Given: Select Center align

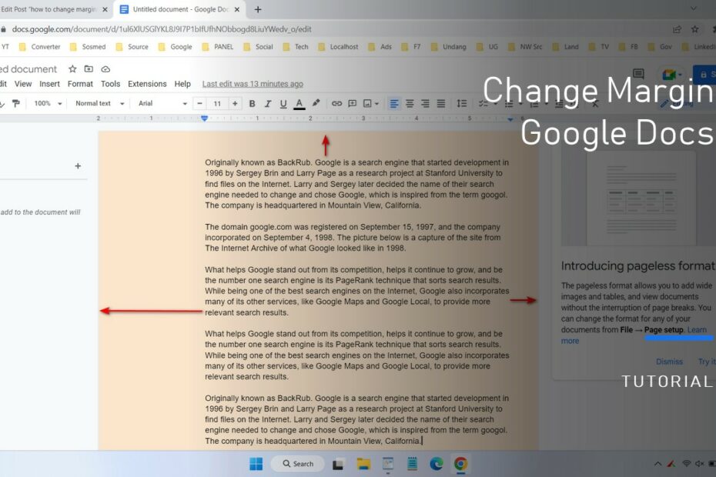Looking at the screenshot, I should 410,104.
